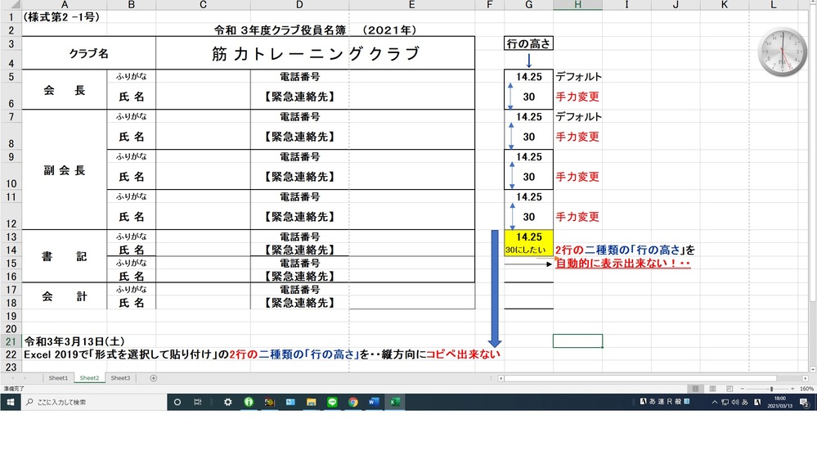Click the zoom in plus button
The image size is (817, 460).
(792, 389)
